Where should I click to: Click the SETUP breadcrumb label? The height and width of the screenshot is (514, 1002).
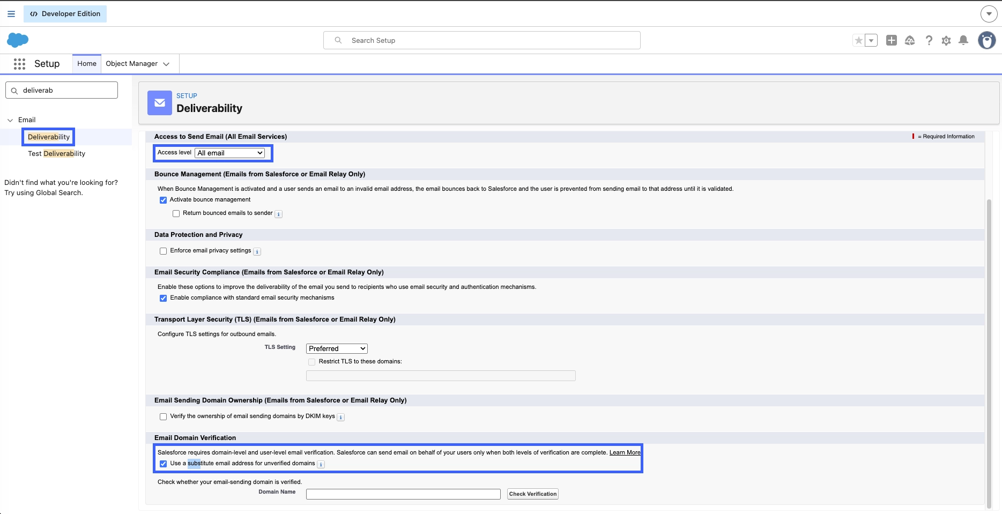coord(187,96)
